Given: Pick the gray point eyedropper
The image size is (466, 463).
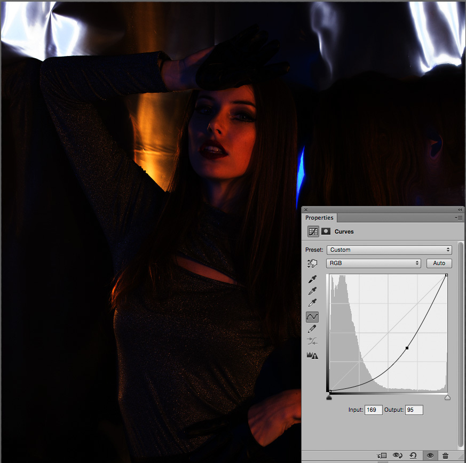Looking at the screenshot, I should [x=312, y=291].
